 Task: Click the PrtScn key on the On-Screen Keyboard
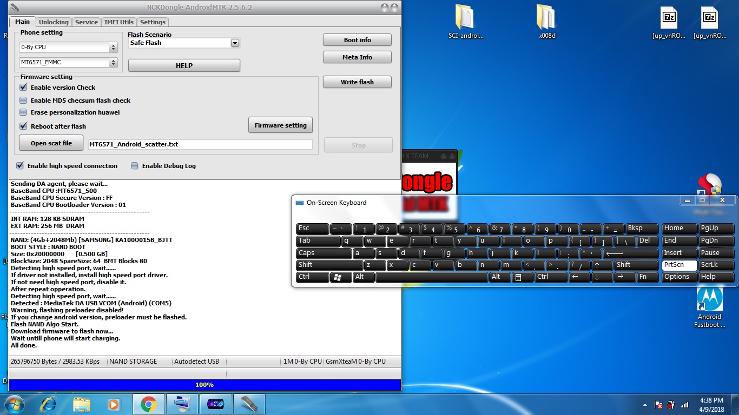[679, 265]
